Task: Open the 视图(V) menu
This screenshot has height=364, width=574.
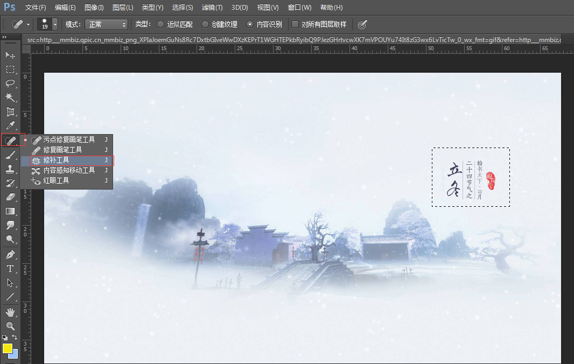Action: point(268,8)
